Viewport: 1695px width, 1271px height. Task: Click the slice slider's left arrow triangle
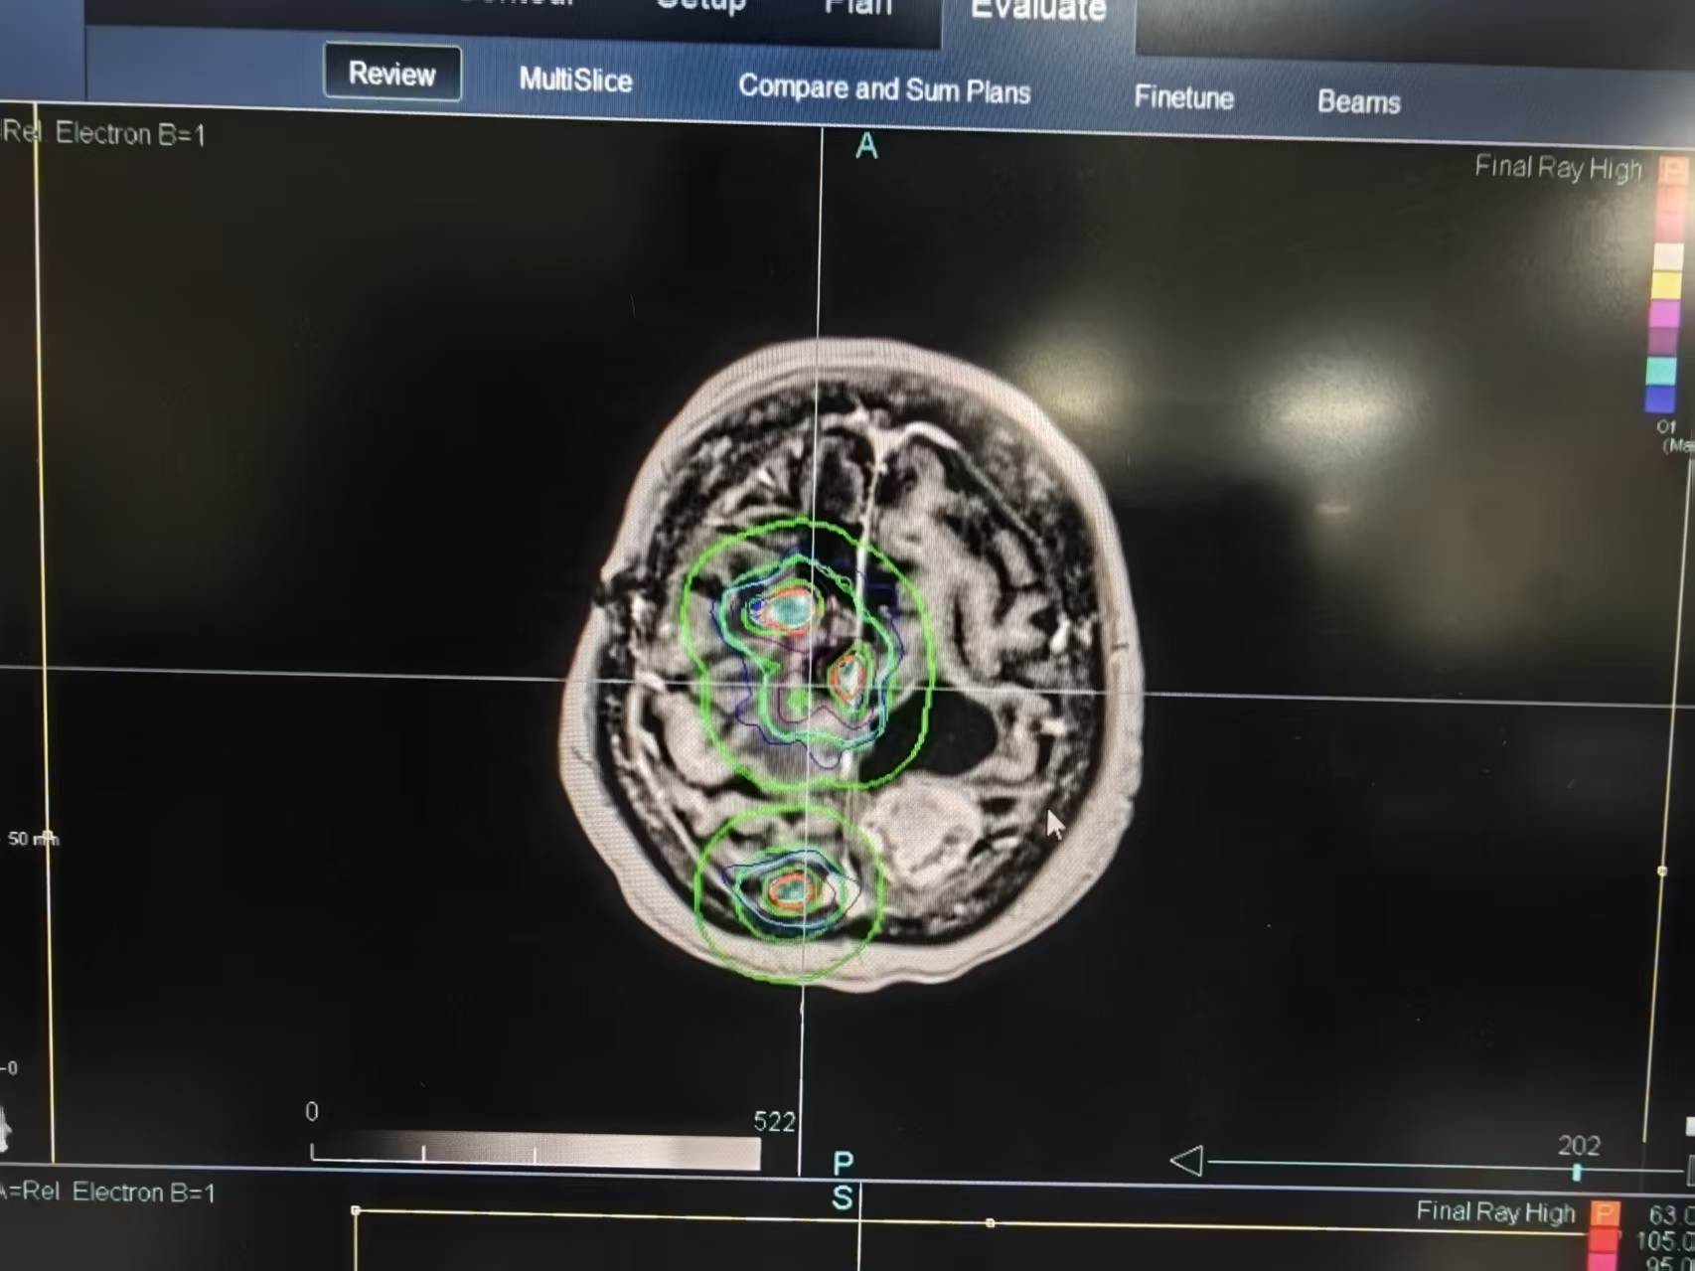pyautogui.click(x=1186, y=1161)
